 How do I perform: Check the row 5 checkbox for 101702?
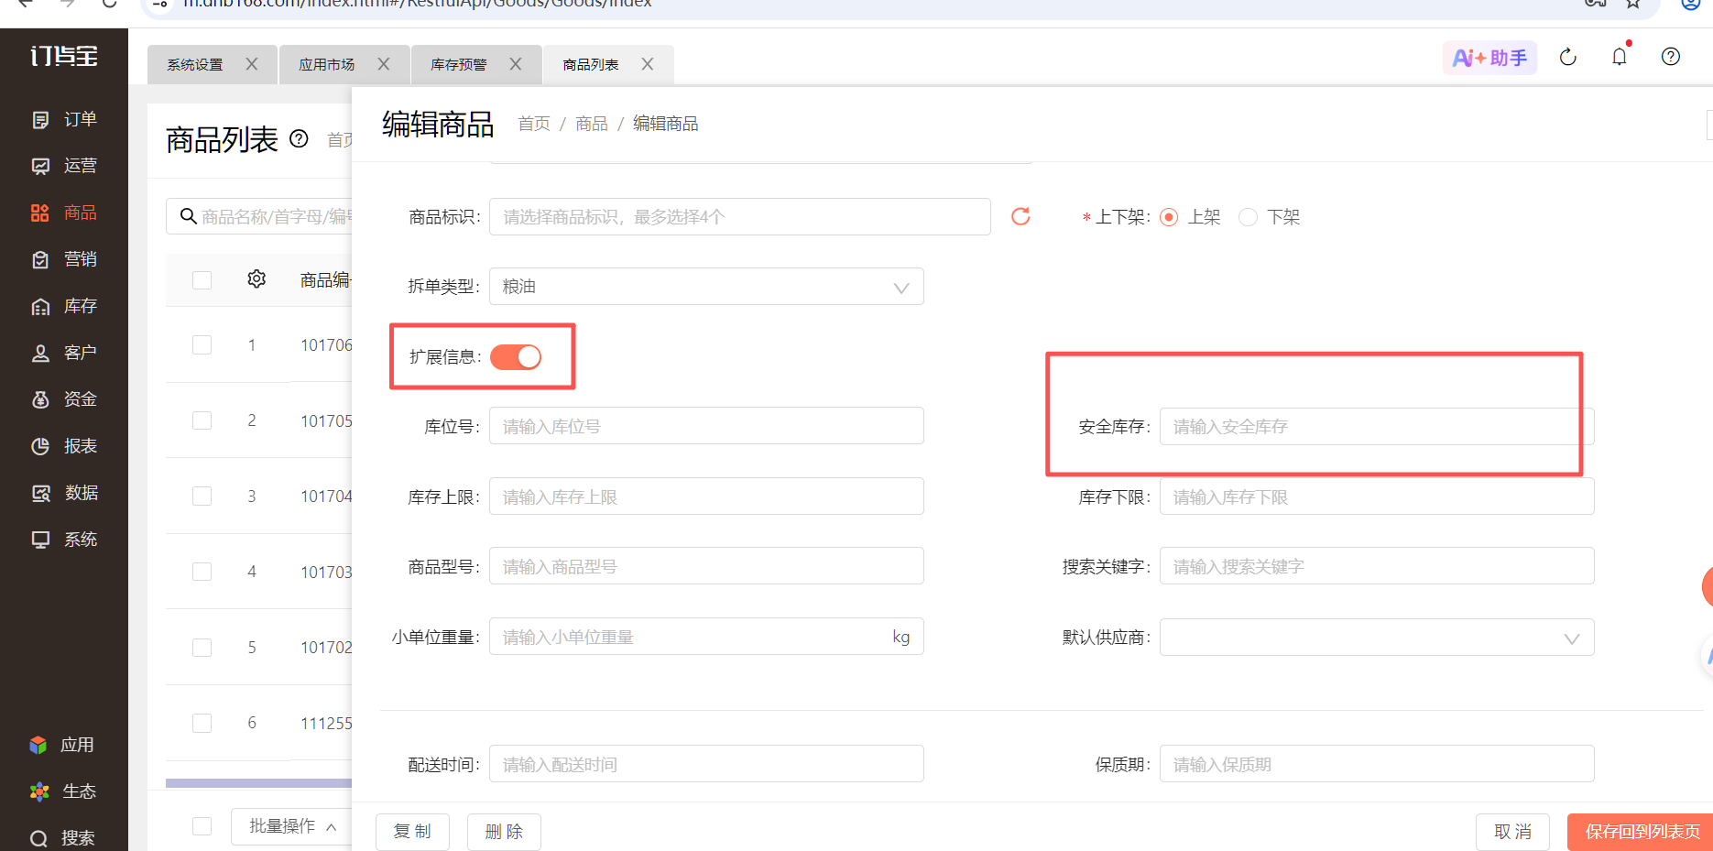(x=202, y=647)
